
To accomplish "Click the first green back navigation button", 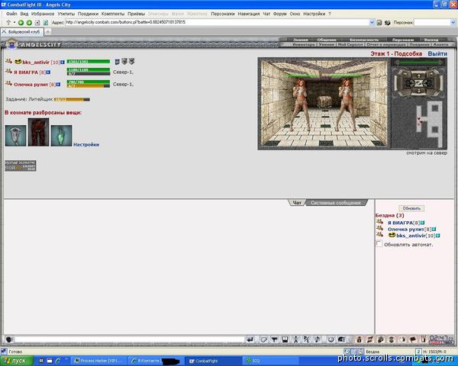I will [x=21, y=22].
